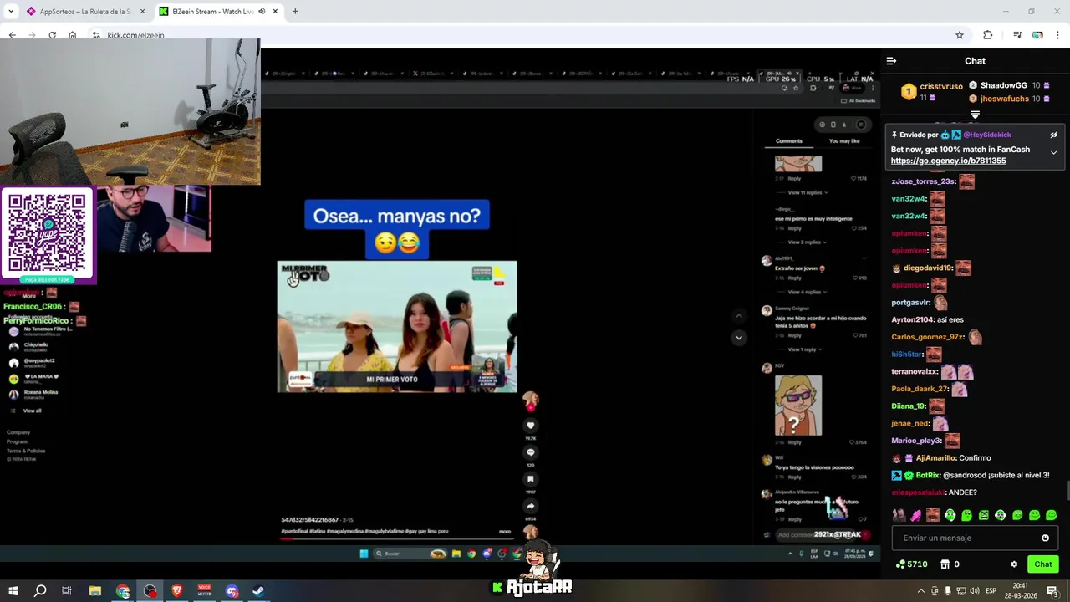This screenshot has height=602, width=1070.
Task: Open notification center with 3 alerts
Action: pos(1052,591)
